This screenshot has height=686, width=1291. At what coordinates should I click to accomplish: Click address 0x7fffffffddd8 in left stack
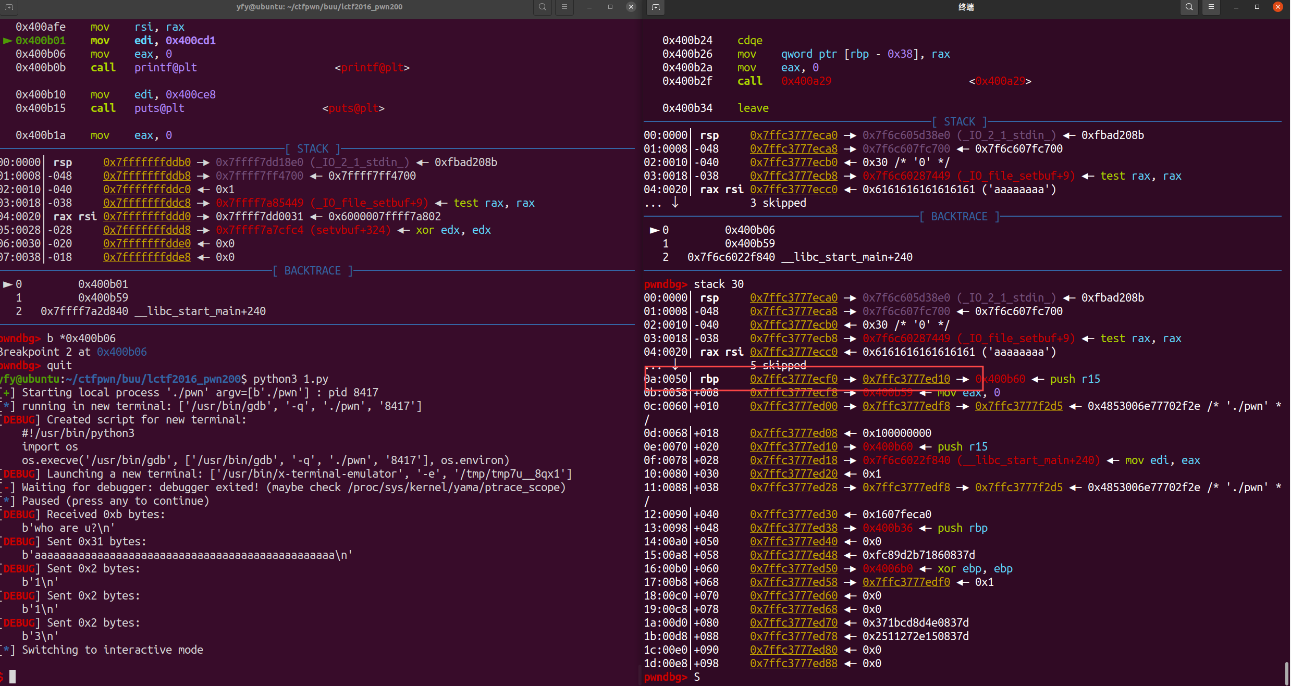pos(147,230)
